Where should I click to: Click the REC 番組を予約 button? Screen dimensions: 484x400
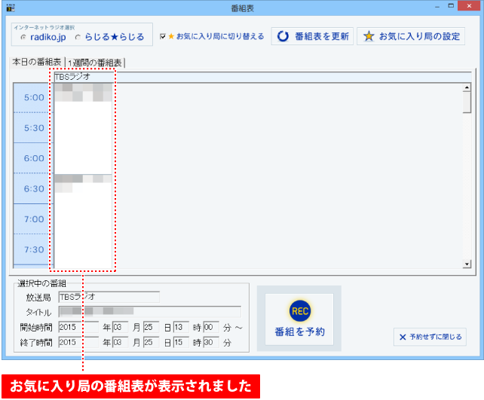click(299, 319)
